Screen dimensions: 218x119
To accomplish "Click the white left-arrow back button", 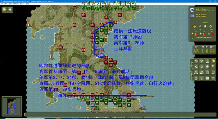I will tap(10, 9).
